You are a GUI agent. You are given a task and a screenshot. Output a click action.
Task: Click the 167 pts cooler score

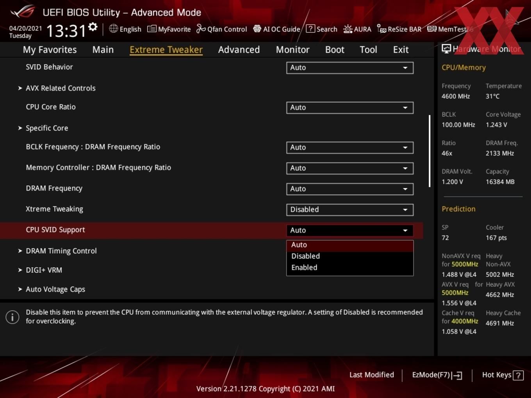(x=496, y=238)
